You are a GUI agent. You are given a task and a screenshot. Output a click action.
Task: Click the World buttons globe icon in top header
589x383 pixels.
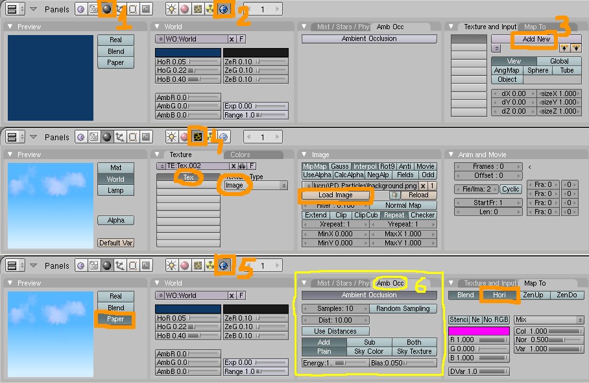pyautogui.click(x=224, y=9)
